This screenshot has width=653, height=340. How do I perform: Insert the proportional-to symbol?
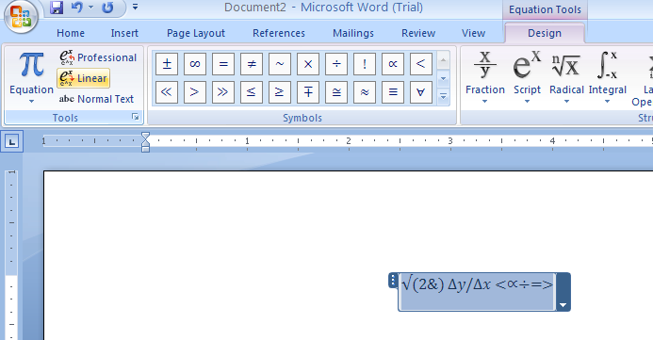click(393, 64)
